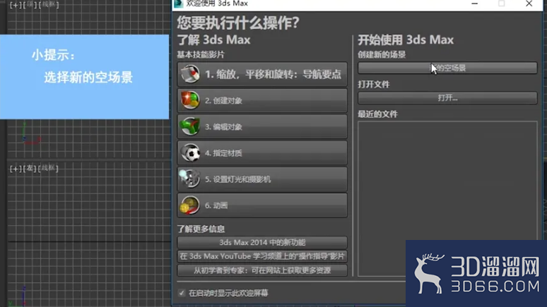Open tutorial 1 on zoom, pan and rotate navigation
547x307 pixels.
click(262, 74)
